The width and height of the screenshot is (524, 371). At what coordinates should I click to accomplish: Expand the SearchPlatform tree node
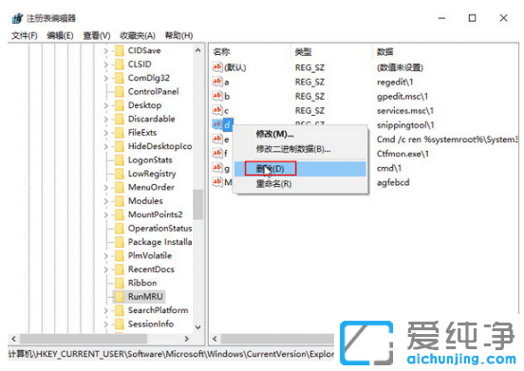coord(106,310)
